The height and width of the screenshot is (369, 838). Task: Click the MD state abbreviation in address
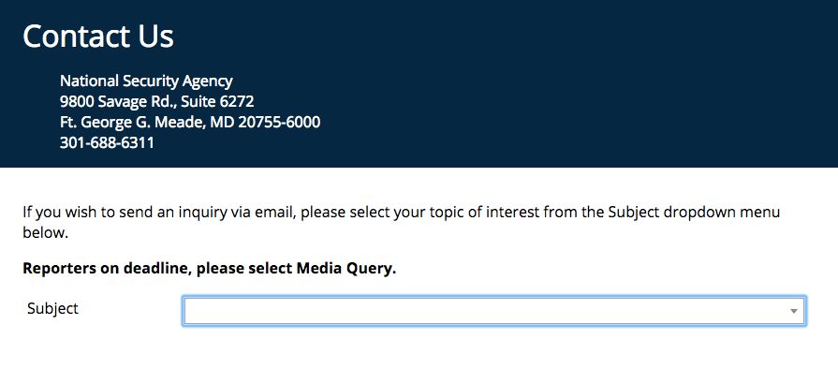coord(222,123)
